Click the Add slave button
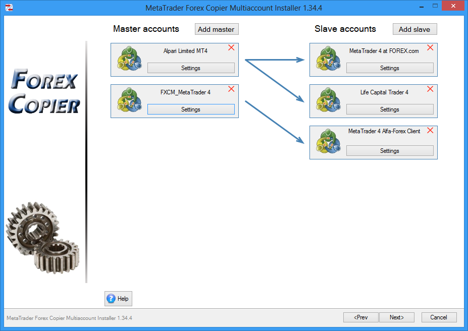The width and height of the screenshot is (468, 331). click(x=414, y=29)
